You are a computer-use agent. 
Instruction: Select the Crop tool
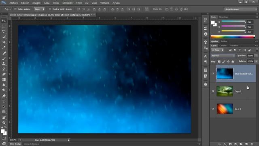(x=4, y=42)
